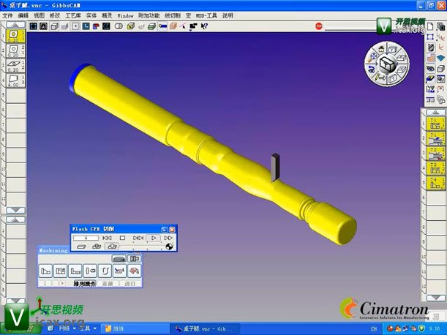The height and width of the screenshot is (335, 447).
Task: Click the speed slider in the Flash CPR panel
Action: tap(142, 246)
